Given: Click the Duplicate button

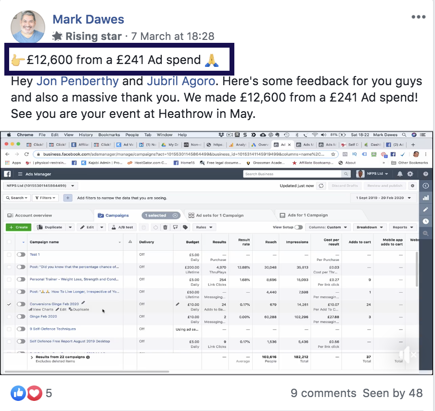Looking at the screenshot, I should (50, 227).
